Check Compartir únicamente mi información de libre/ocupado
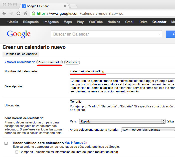175x159 pixels. click(x=17, y=152)
